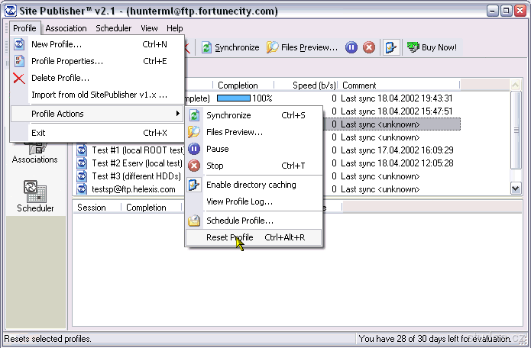
Task: Click the 100% completion progress bar
Action: 234,98
